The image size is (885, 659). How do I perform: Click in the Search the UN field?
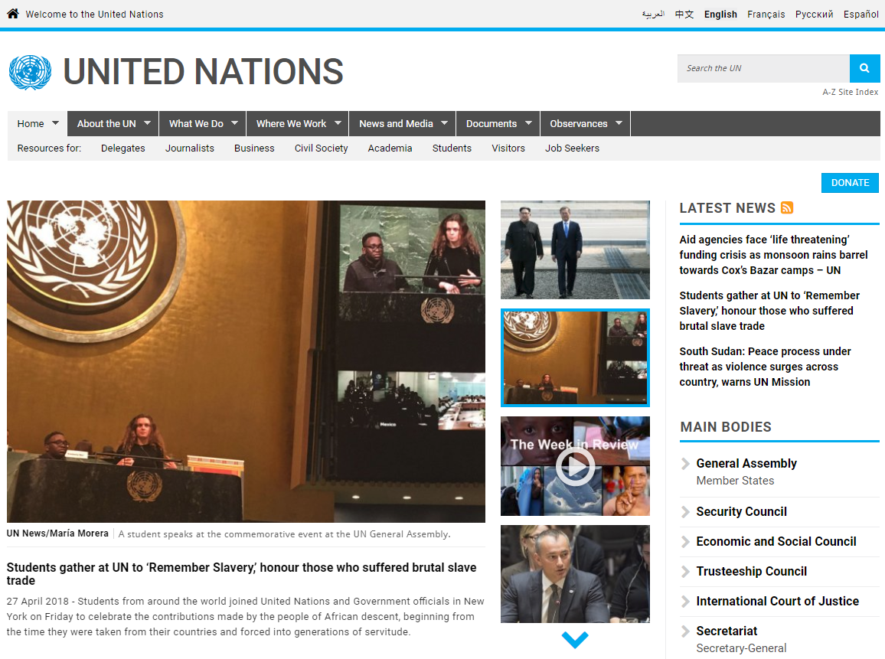(763, 68)
